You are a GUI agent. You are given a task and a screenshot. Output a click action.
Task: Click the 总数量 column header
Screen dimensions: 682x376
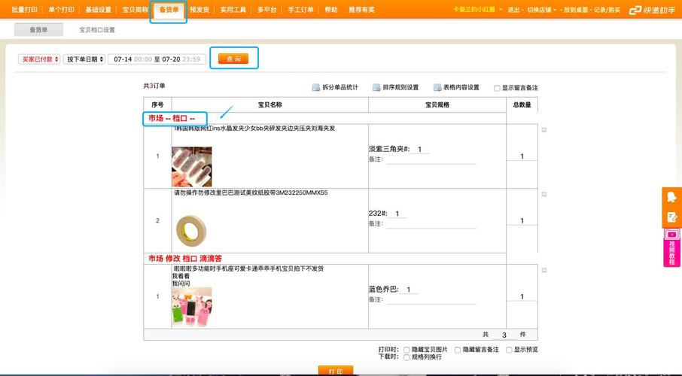[522, 105]
